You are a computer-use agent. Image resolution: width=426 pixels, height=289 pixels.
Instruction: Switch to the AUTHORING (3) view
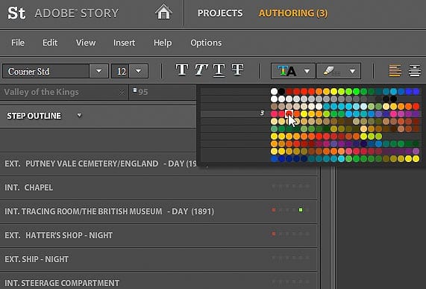click(293, 13)
